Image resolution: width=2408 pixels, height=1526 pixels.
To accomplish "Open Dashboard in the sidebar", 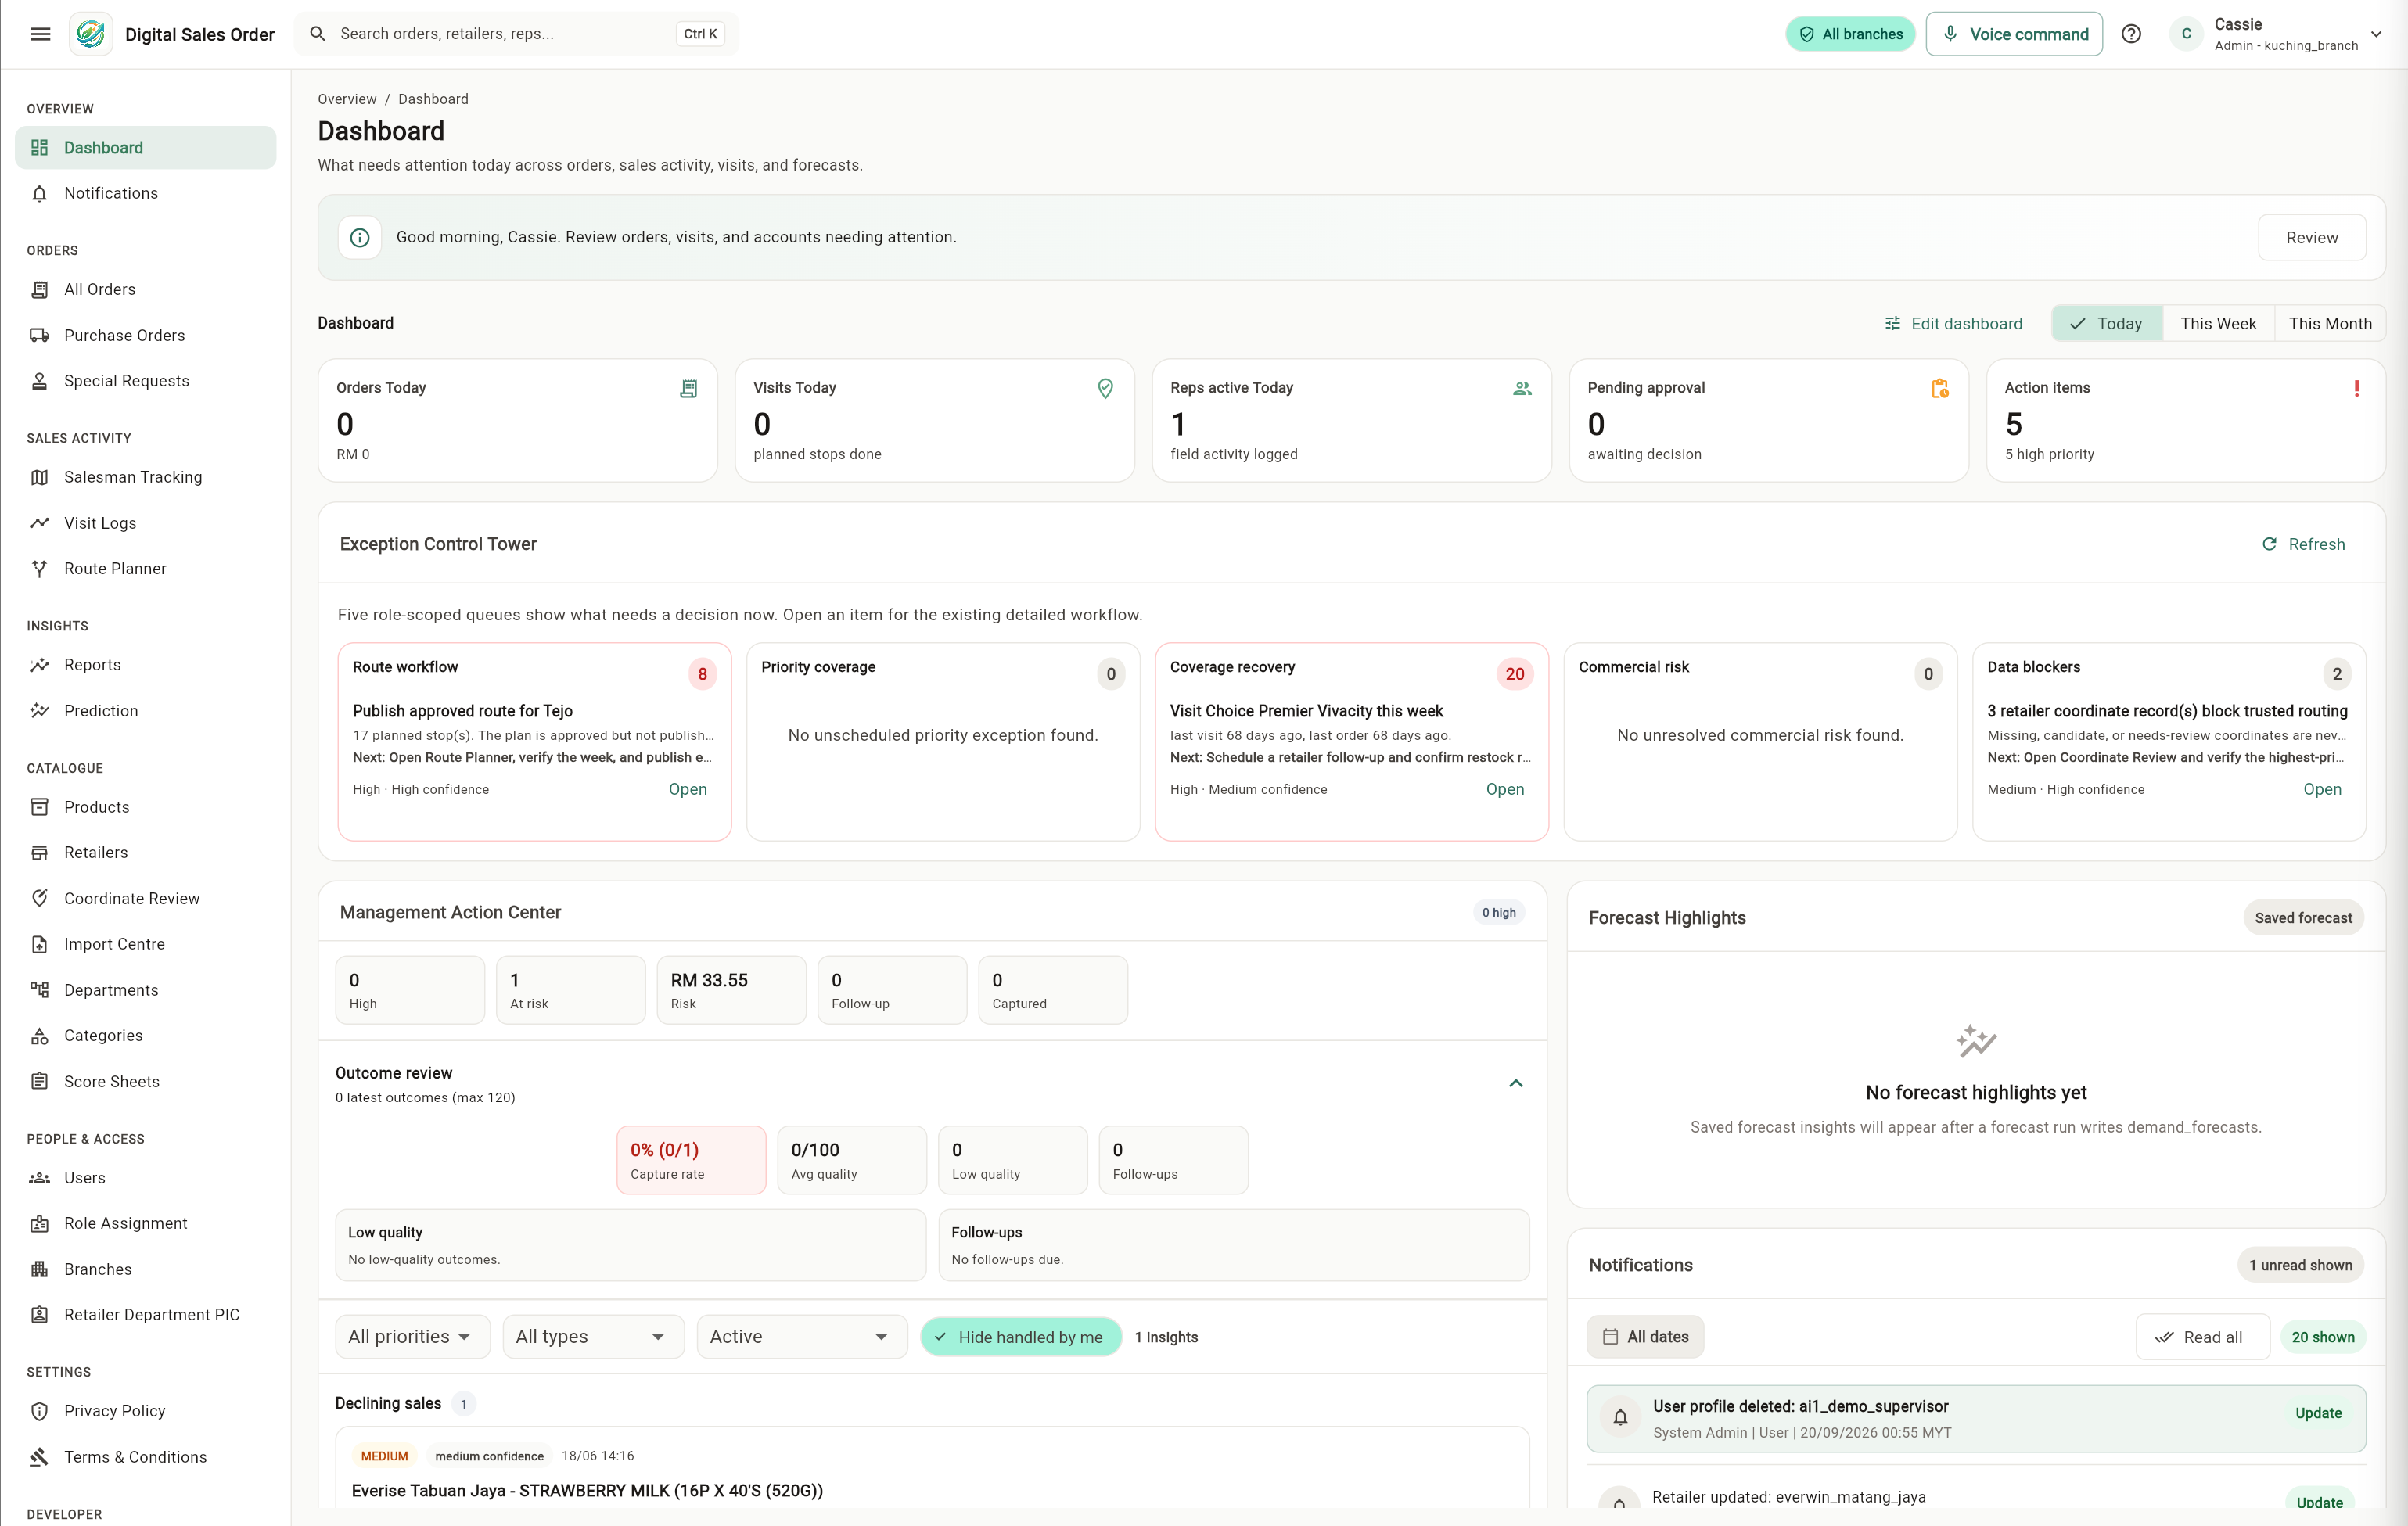I will tap(146, 147).
